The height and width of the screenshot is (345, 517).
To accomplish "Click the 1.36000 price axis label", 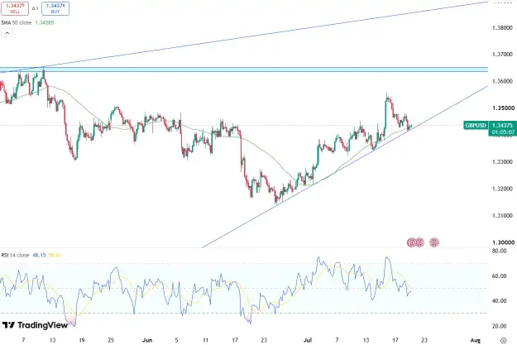I will 502,81.
